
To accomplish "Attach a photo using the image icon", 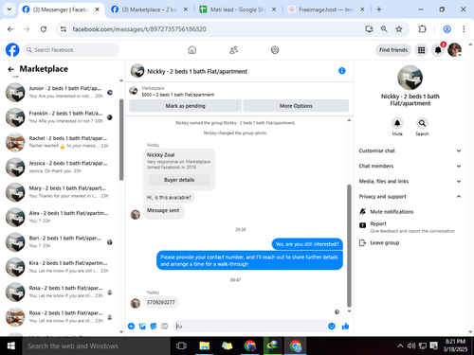I will point(142,326).
